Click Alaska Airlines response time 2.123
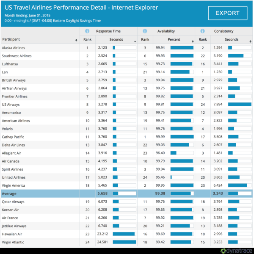This screenshot has height=254, width=254. (x=102, y=47)
